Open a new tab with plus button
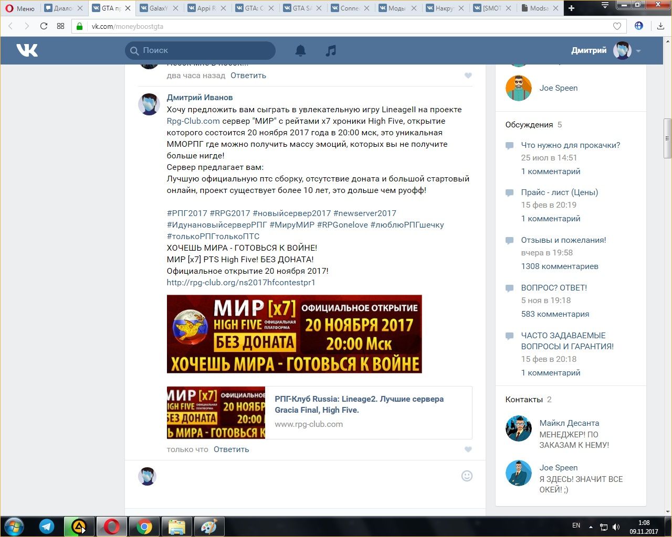The width and height of the screenshot is (672, 537). pos(572,8)
